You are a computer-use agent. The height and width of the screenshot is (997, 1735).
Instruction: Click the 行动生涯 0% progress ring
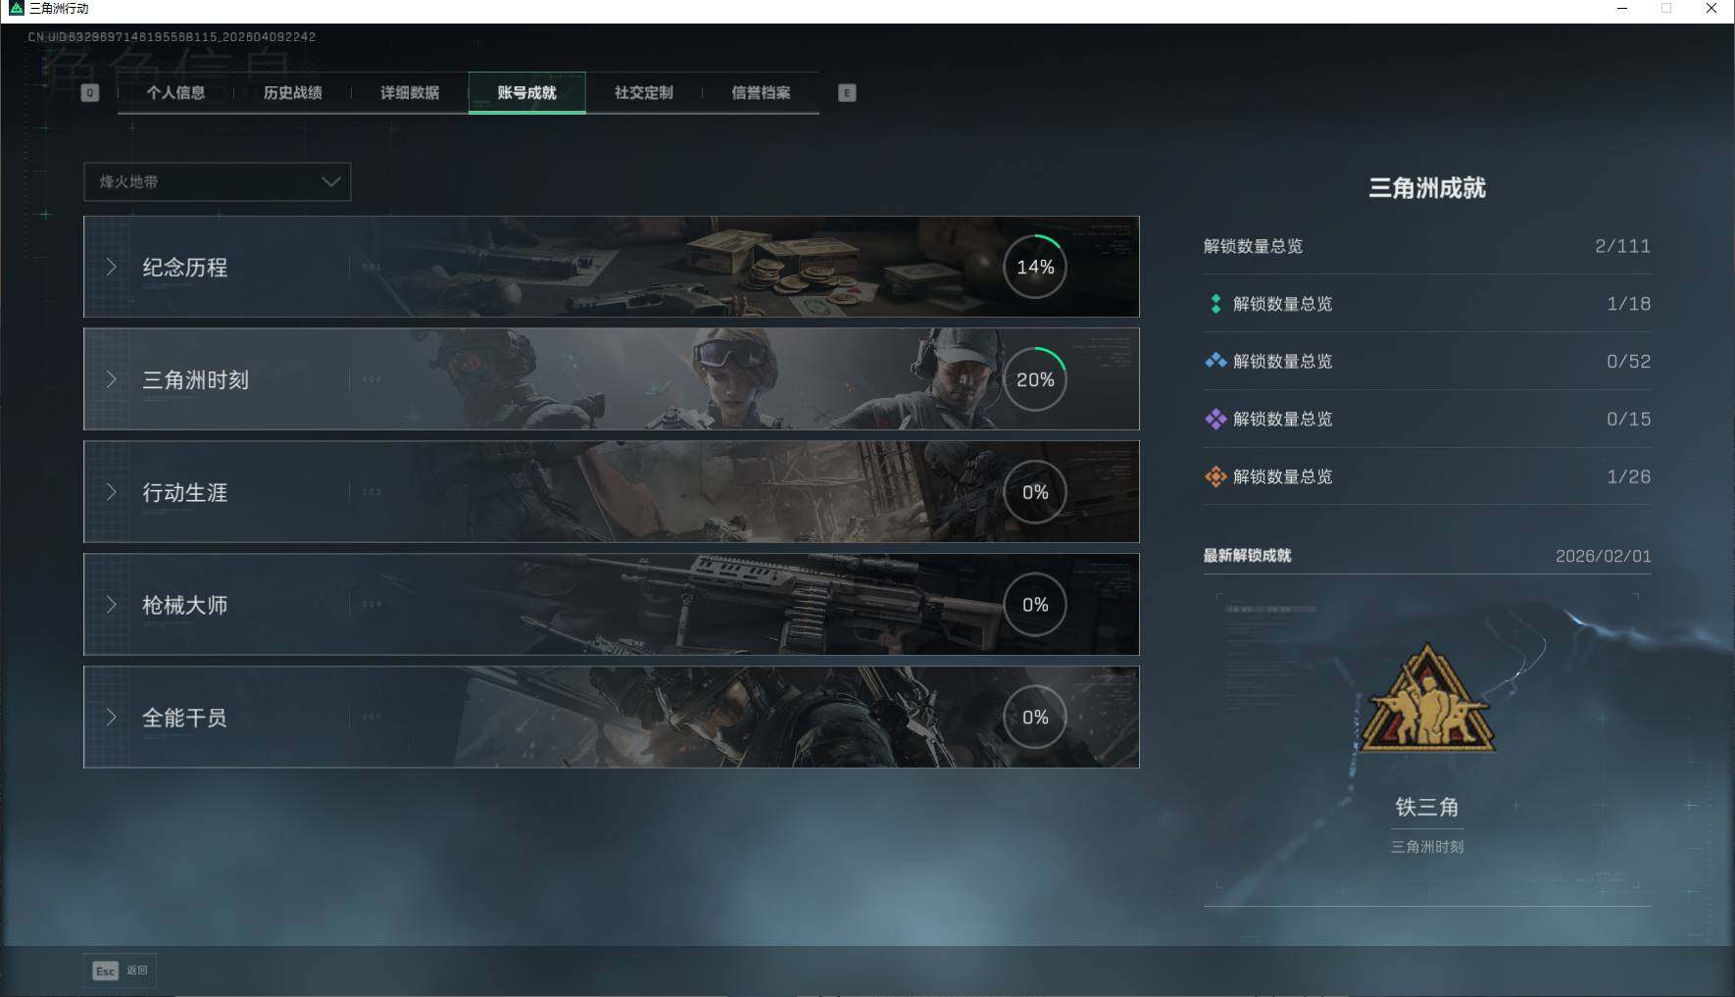tap(1035, 492)
